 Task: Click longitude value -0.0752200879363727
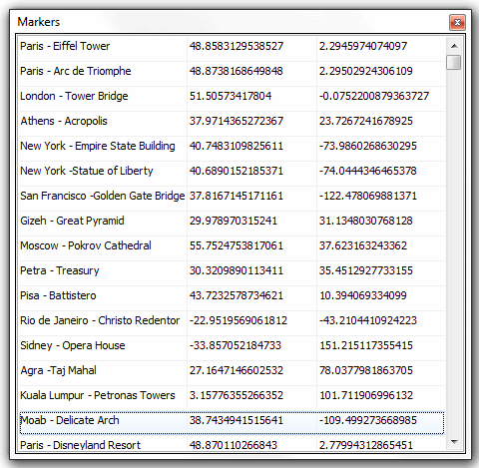(374, 96)
